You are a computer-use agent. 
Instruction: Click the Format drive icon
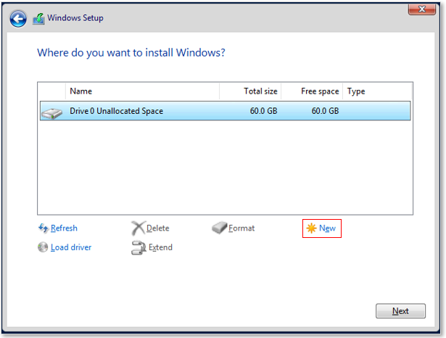tap(219, 228)
